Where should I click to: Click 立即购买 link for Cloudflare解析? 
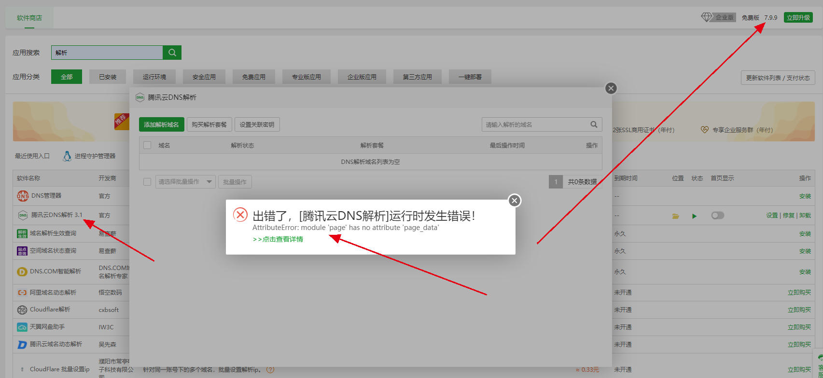tap(799, 310)
